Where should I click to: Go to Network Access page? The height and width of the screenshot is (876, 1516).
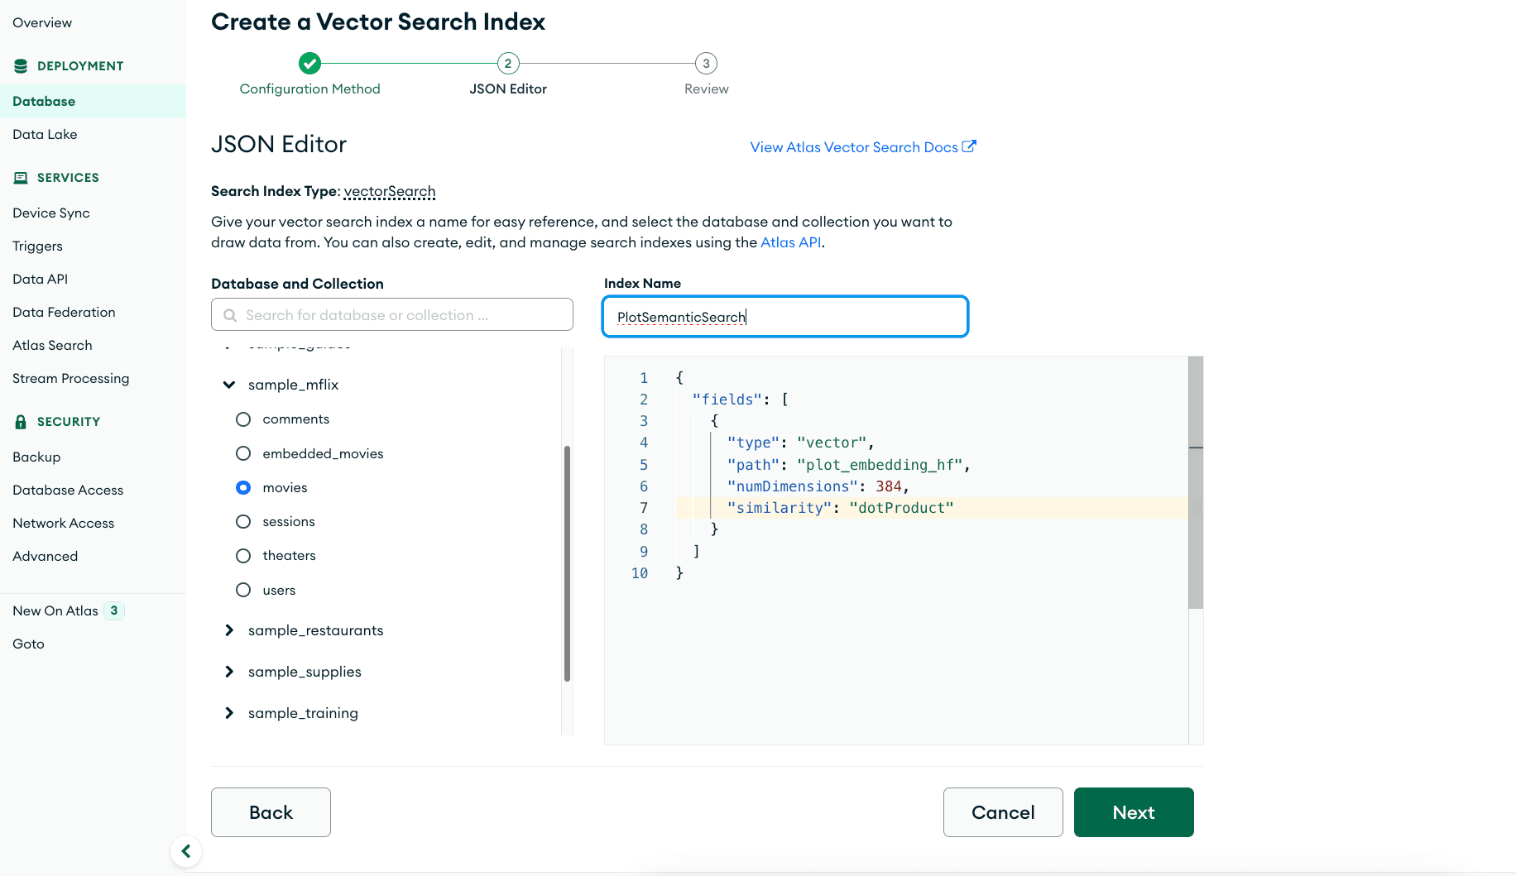pos(64,523)
